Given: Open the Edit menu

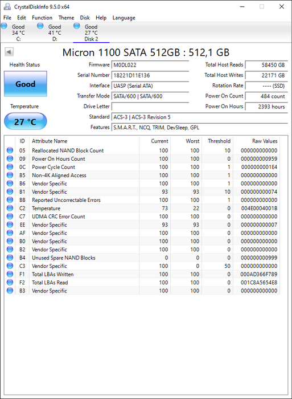Looking at the screenshot, I should (22, 18).
